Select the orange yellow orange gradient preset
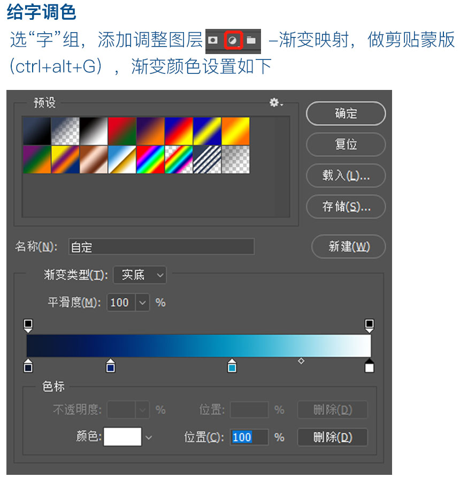This screenshot has width=460, height=477. [x=235, y=131]
